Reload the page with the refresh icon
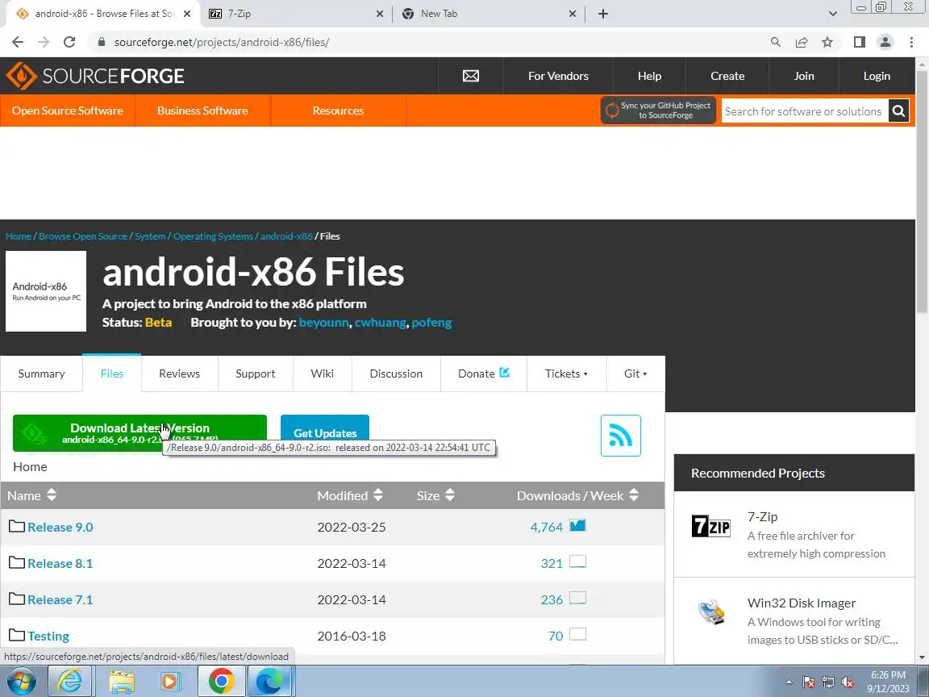 (69, 42)
